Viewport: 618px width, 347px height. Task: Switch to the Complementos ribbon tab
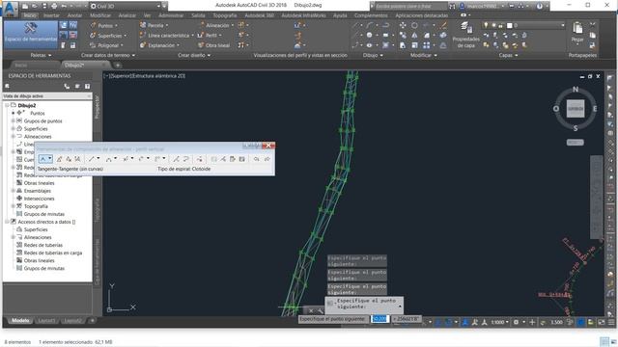pos(371,15)
